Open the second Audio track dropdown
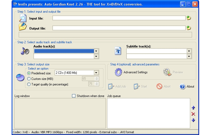Screen dimensions: 211x135 point(96,56)
